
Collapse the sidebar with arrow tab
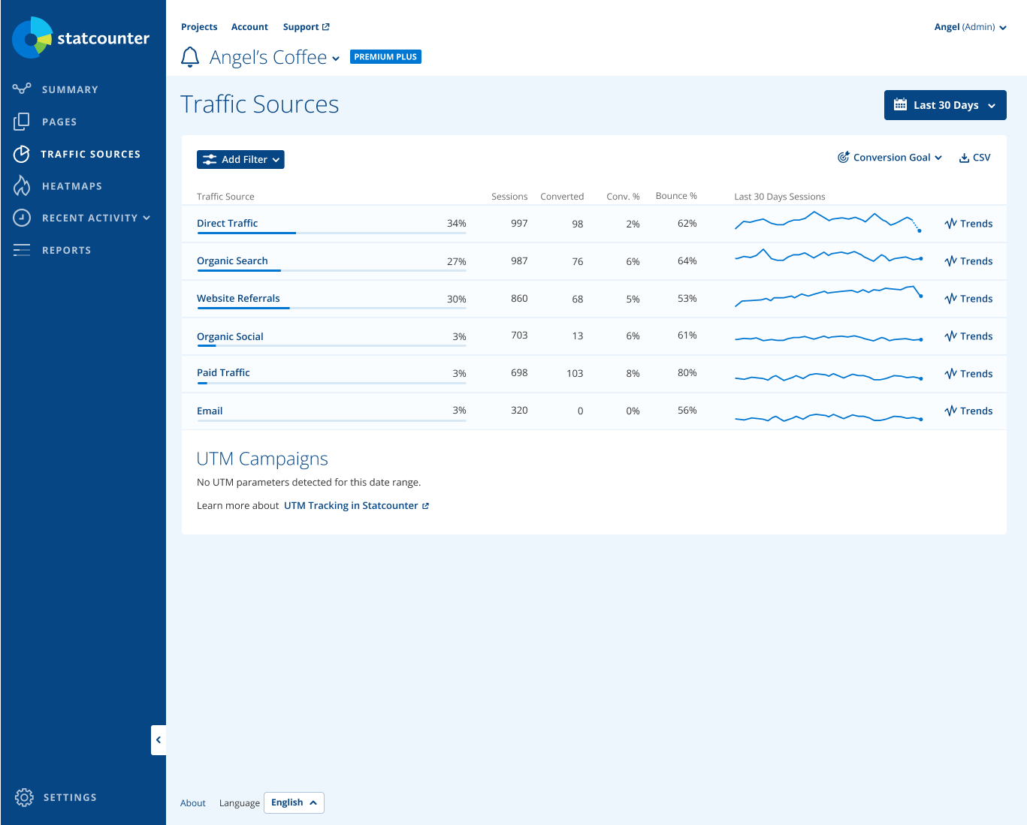tap(159, 740)
